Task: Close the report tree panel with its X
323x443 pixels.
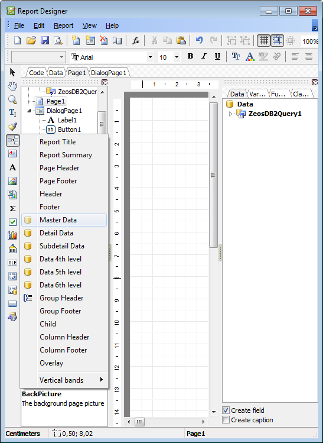Action: [105, 82]
